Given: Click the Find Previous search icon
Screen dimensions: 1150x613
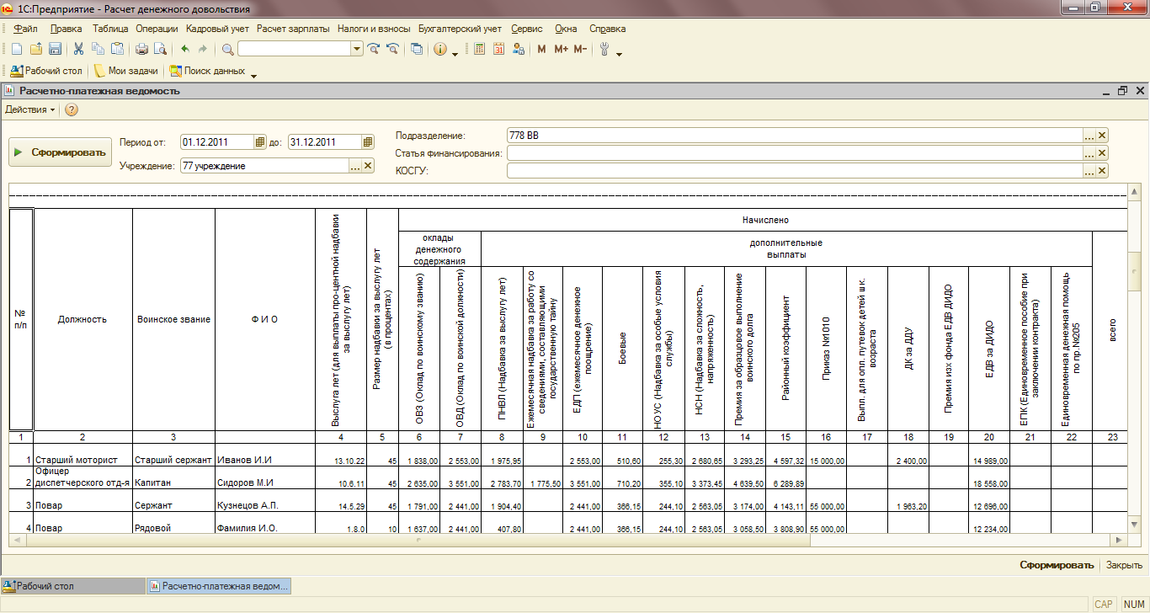Looking at the screenshot, I should [x=392, y=50].
